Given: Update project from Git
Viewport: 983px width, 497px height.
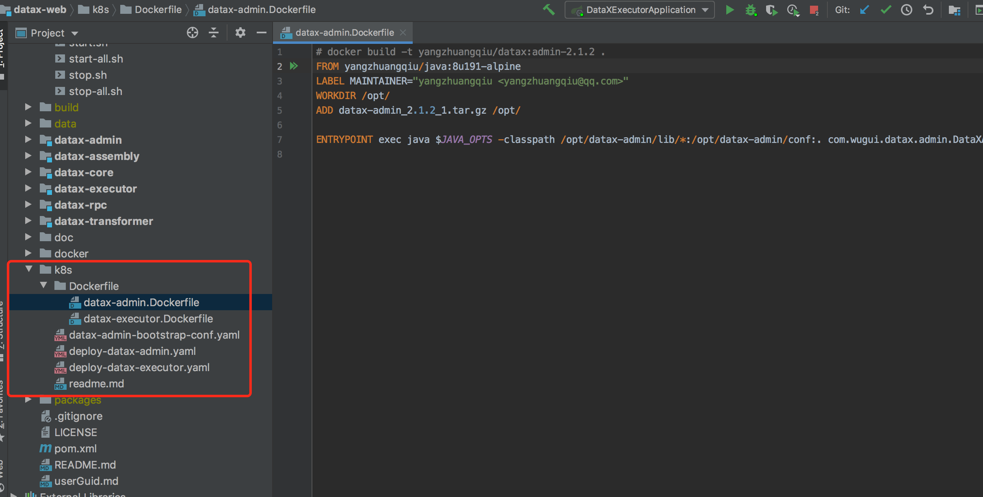Looking at the screenshot, I should [864, 10].
